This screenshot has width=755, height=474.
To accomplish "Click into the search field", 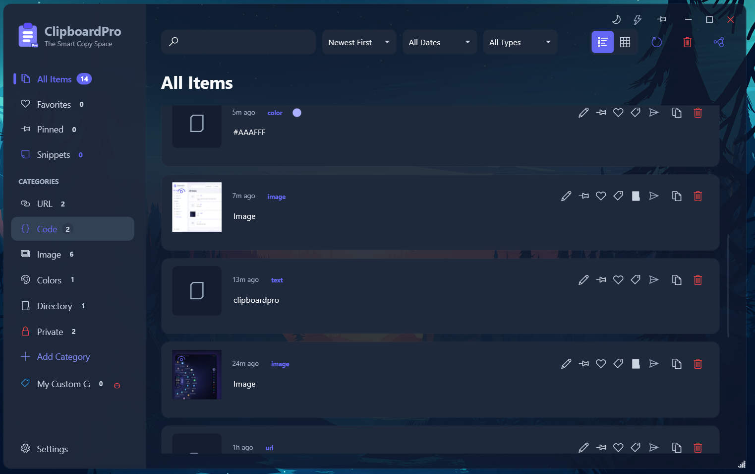I will point(238,42).
